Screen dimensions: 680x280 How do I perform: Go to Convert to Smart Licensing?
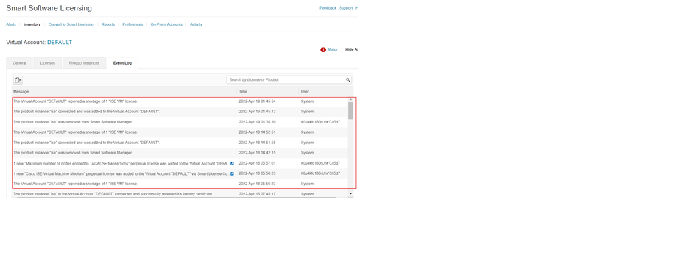[x=71, y=25]
